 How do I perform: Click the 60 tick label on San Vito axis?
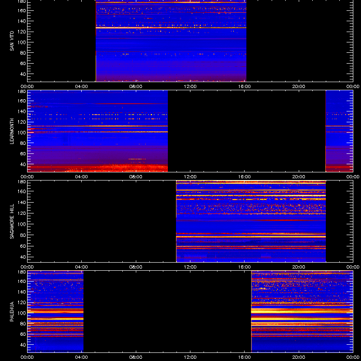(x=23, y=63)
